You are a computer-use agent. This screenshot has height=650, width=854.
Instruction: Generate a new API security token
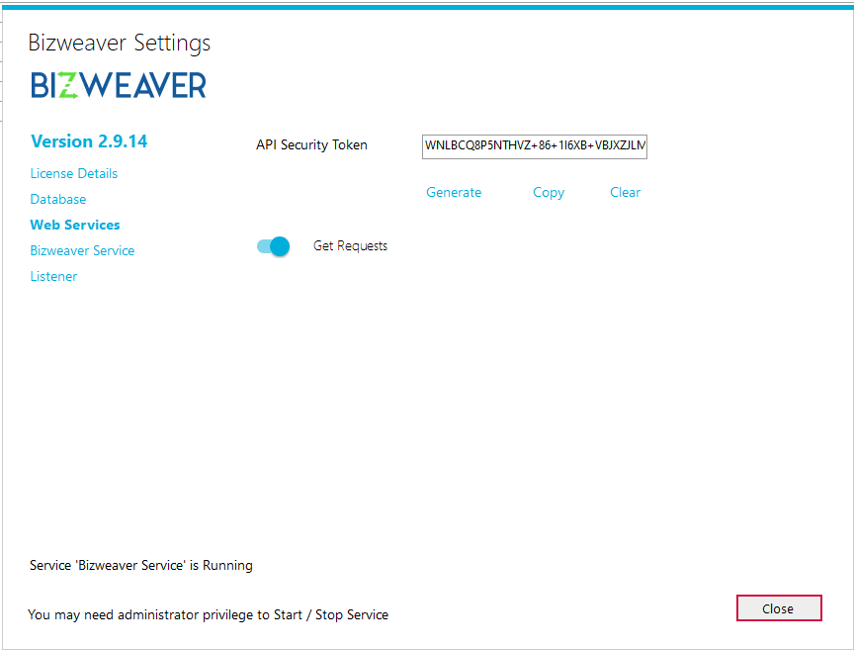tap(454, 192)
